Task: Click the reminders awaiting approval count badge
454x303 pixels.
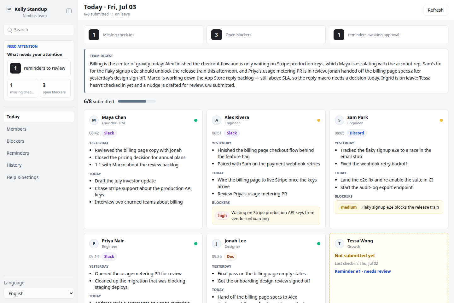Action: pos(339,35)
